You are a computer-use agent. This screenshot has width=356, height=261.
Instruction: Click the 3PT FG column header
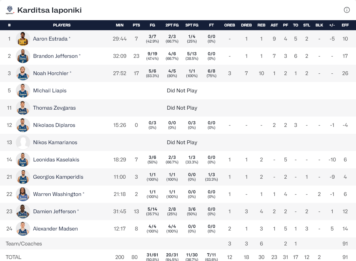(192, 25)
